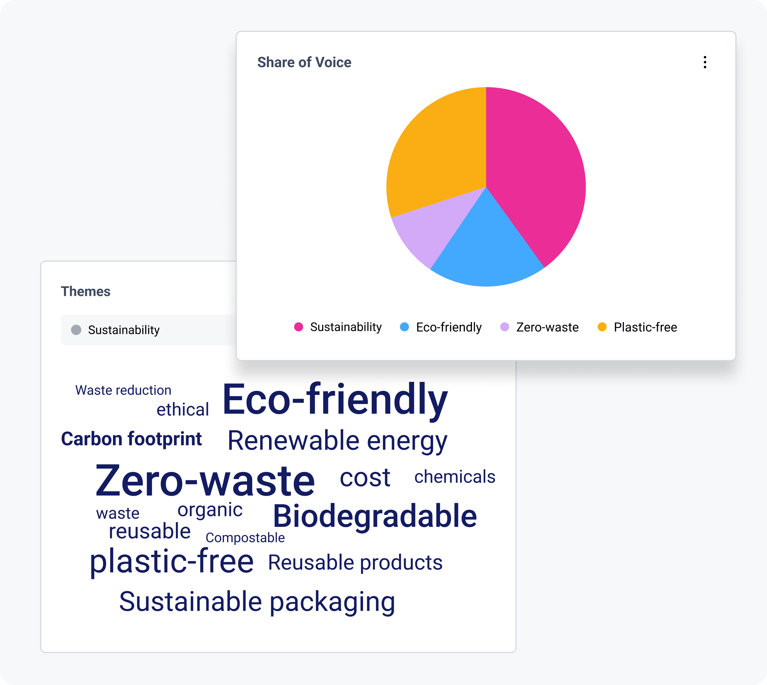Screen dimensions: 767x685
Task: Click the Zero-waste legend label
Action: coord(547,327)
